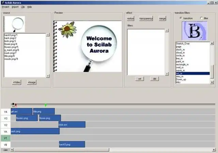Image resolution: width=218 pixels, height=153 pixels.
Task: Click timeline scroll right arrow
Action: pyautogui.click(x=214, y=150)
